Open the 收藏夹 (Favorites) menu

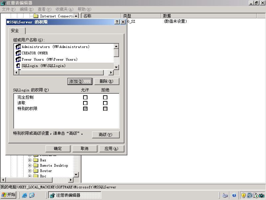[x=65, y=9]
